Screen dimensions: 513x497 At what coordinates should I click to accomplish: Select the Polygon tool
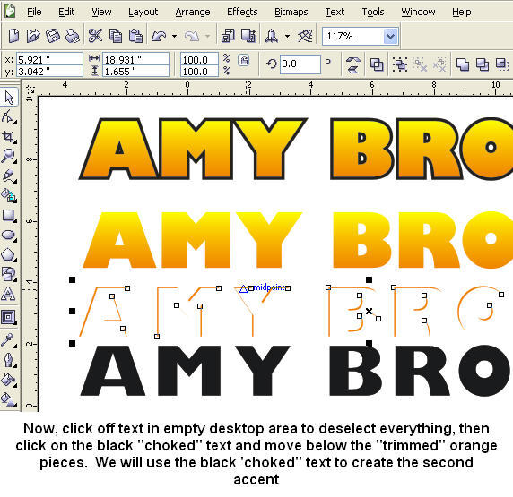coord(9,255)
